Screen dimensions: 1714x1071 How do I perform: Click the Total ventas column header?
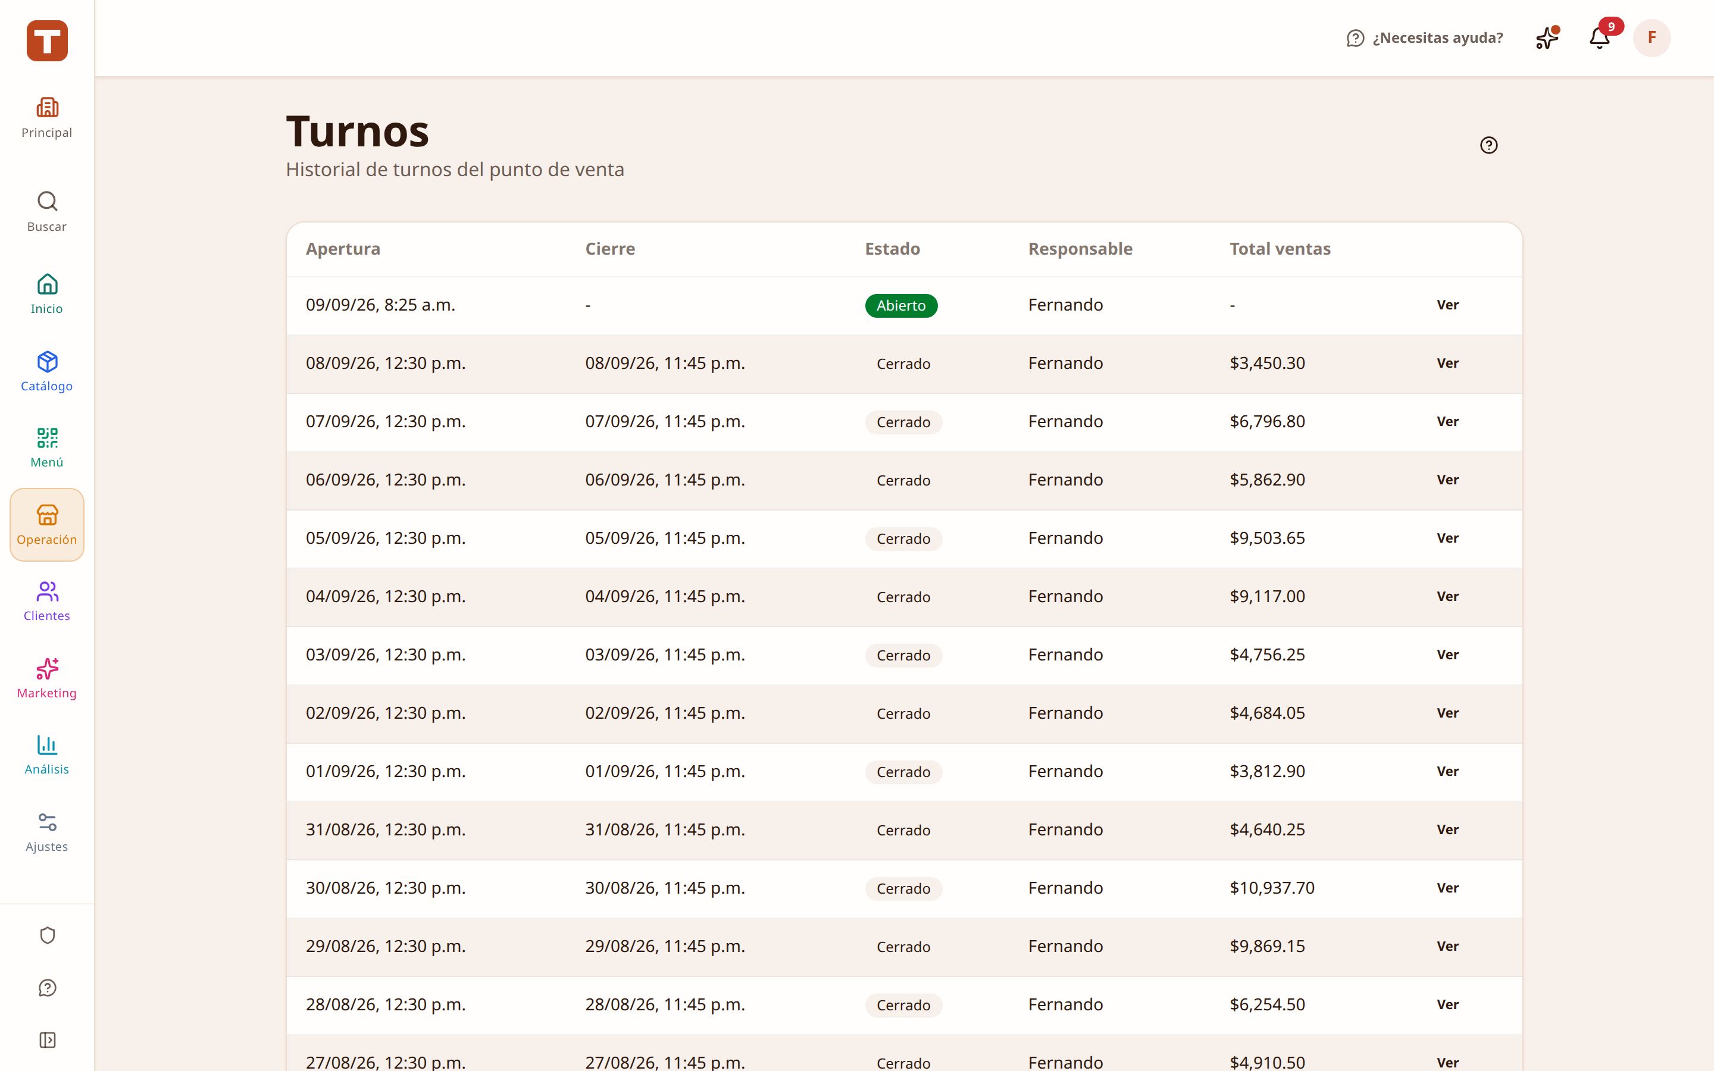click(x=1280, y=249)
